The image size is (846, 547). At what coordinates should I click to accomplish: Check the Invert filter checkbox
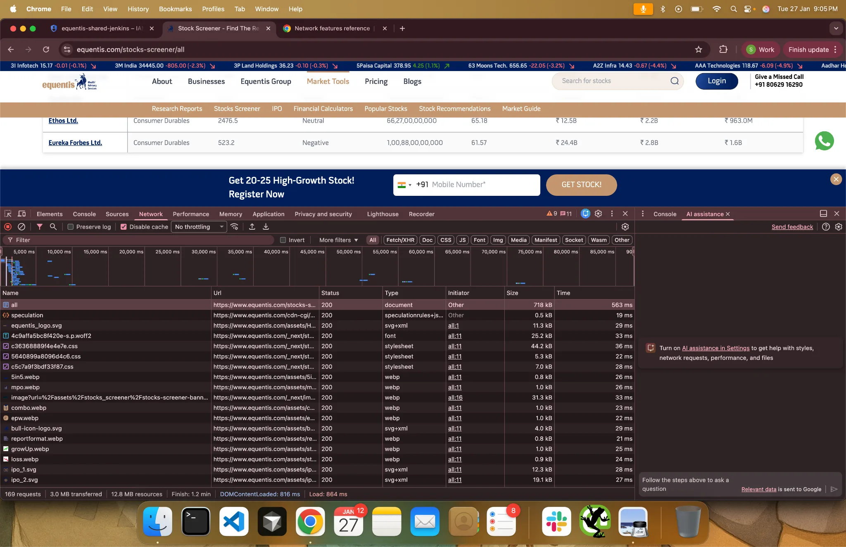(x=283, y=240)
